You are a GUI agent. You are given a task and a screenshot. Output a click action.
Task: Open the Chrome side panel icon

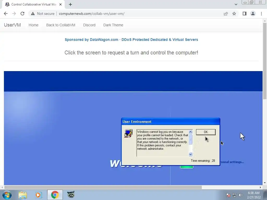(x=245, y=14)
